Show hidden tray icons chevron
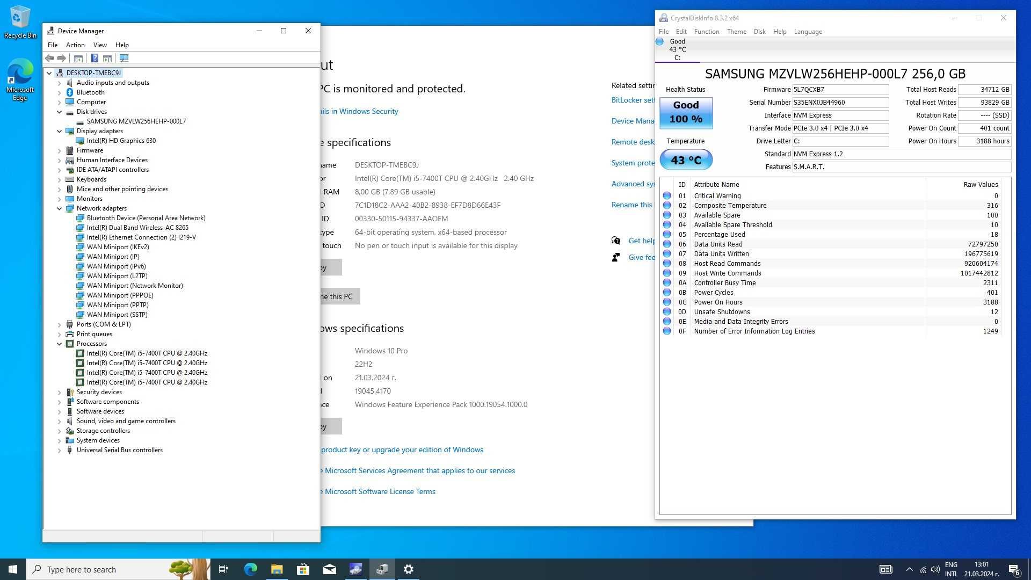This screenshot has height=580, width=1031. tap(909, 569)
